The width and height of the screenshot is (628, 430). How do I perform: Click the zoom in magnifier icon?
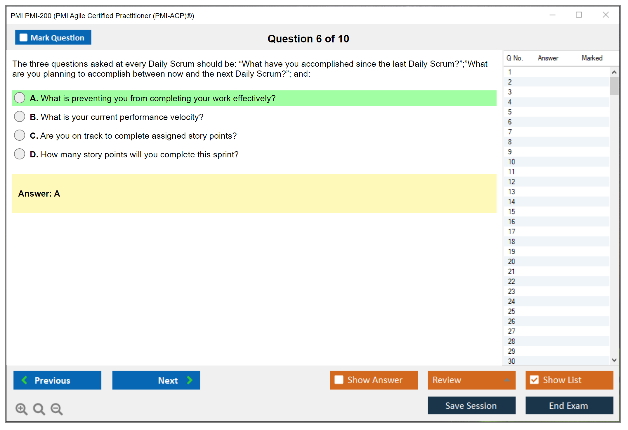tap(21, 409)
